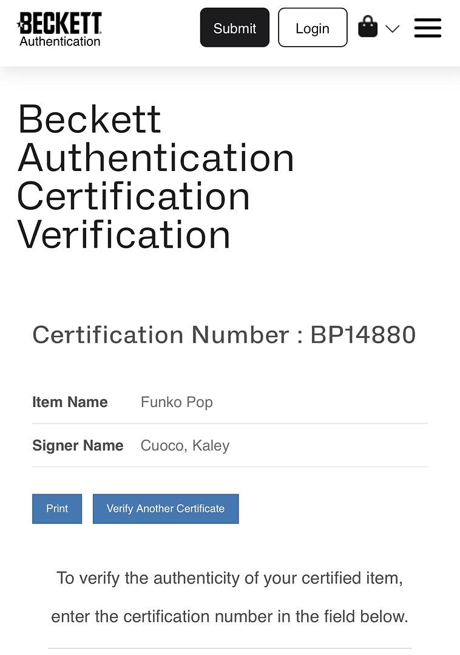Click the 'enter the certification number' line
Image resolution: width=460 pixels, height=655 pixels.
click(229, 617)
